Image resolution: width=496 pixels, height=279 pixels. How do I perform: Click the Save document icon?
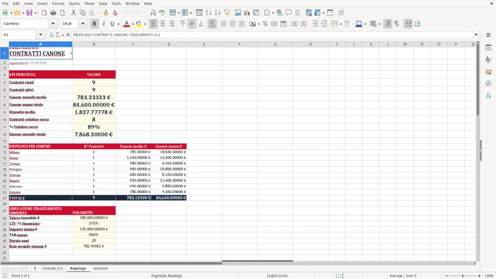point(29,13)
